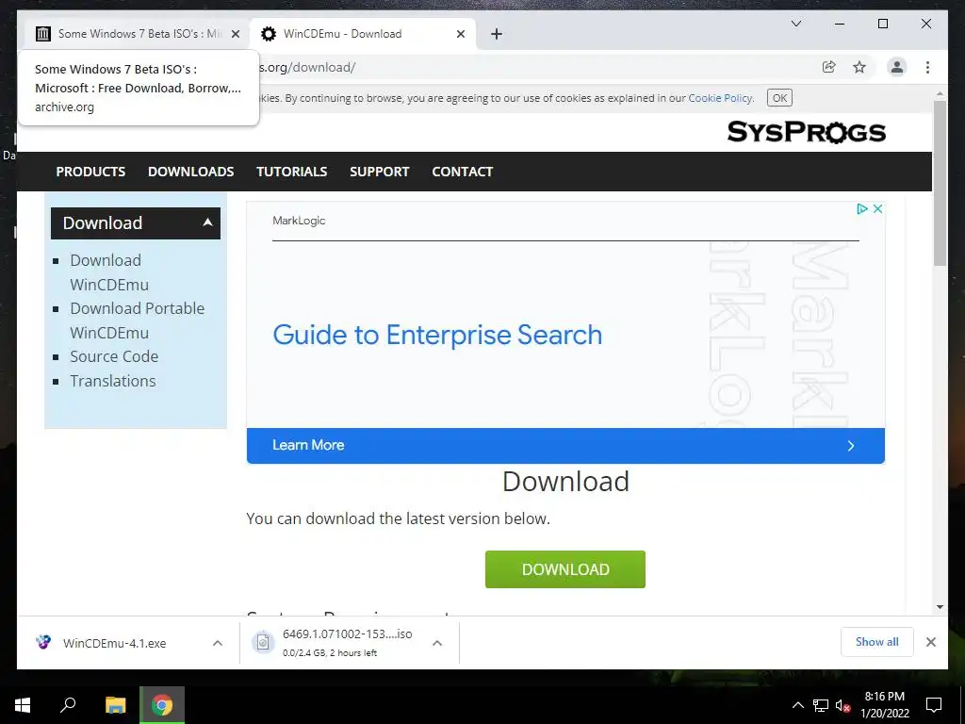Open the Translations sidebar link
The image size is (965, 724).
pos(113,381)
